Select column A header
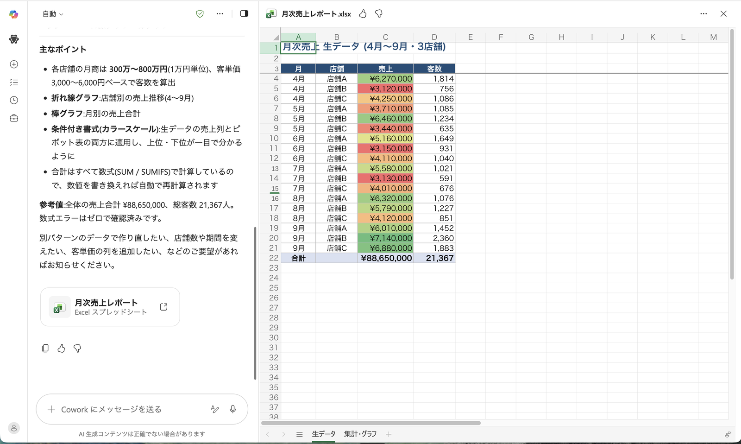741x444 pixels. point(298,37)
